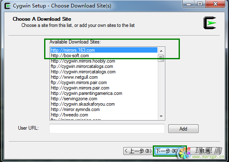Viewport: 229px width, 162px height.
Task: Click the site list scroll-down arrow
Action: pos(161,116)
